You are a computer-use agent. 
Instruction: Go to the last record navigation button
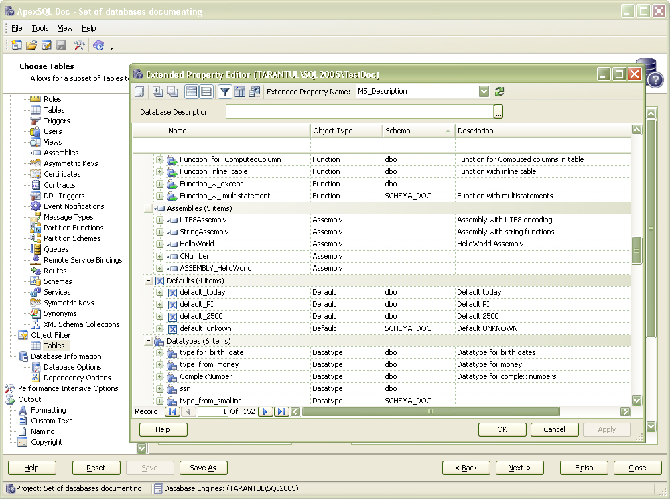point(281,411)
